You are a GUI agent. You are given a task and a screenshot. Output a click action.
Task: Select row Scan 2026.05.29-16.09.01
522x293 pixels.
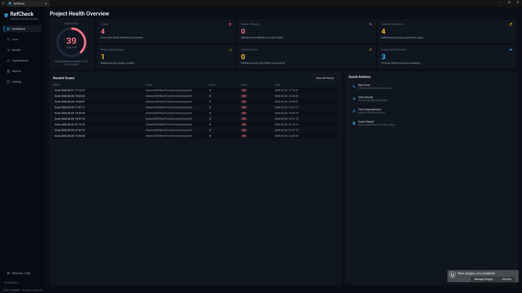(x=196, y=102)
